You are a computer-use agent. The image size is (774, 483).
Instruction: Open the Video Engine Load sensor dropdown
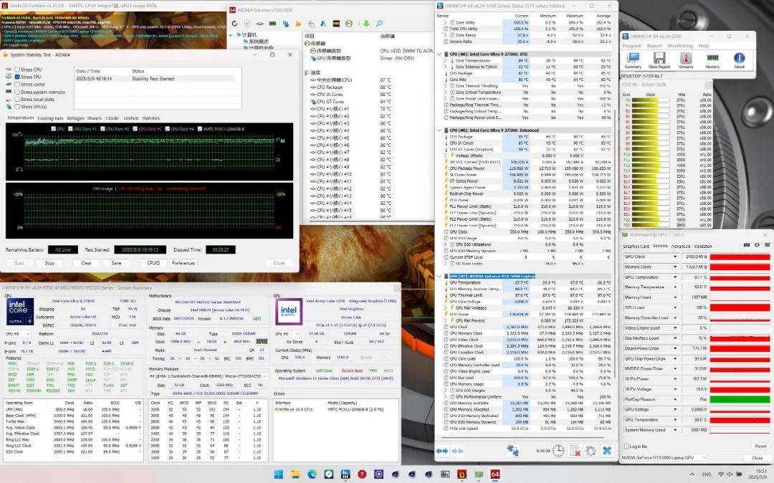click(x=675, y=328)
